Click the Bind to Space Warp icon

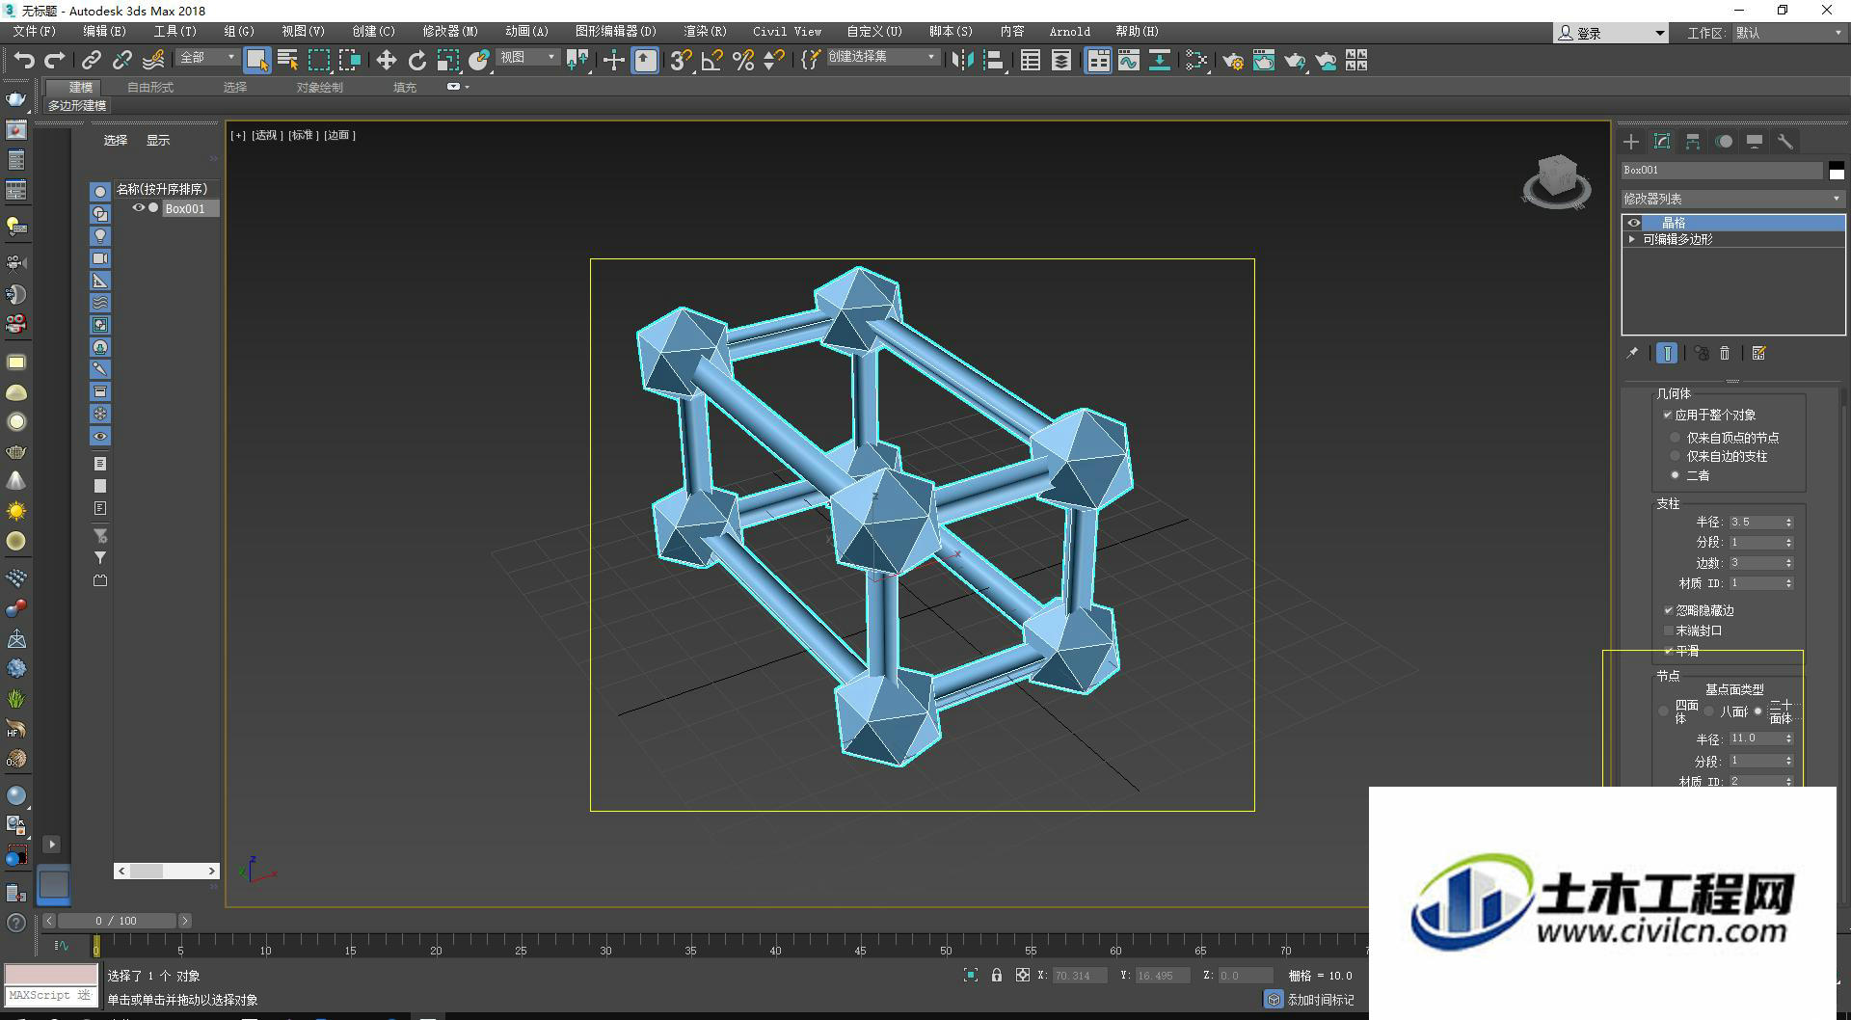[x=153, y=61]
